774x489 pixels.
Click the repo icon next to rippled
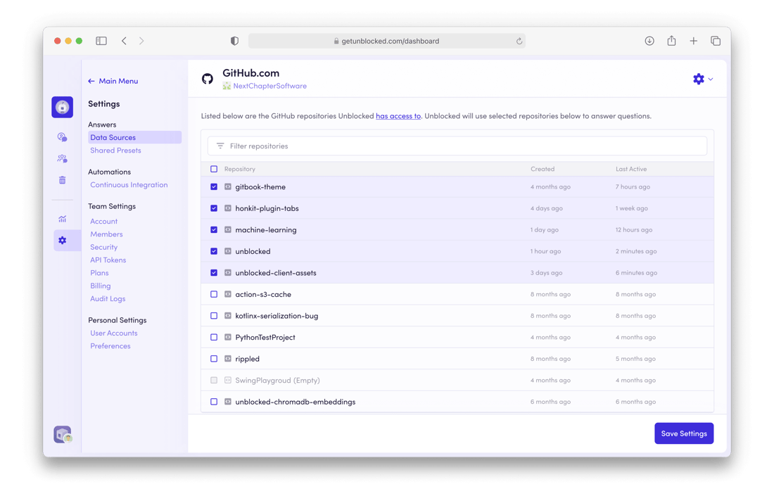pos(228,359)
